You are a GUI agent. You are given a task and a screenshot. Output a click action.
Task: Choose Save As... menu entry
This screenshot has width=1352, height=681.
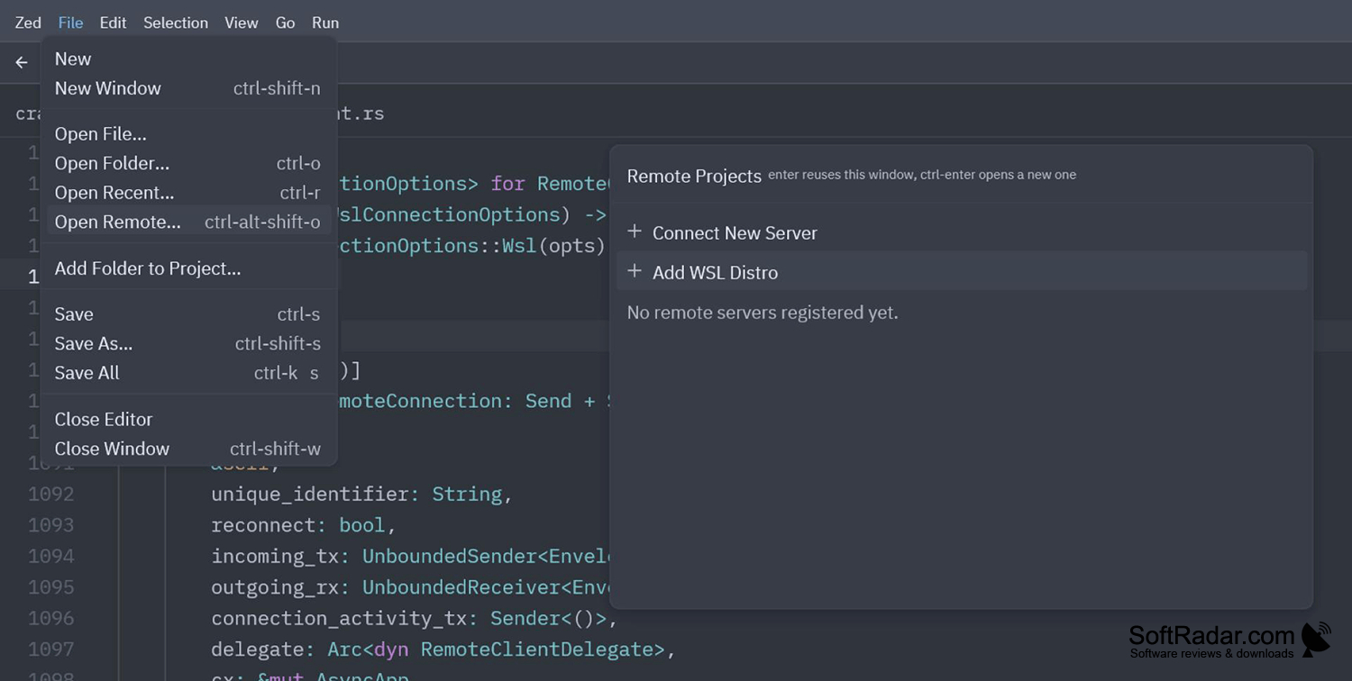[189, 343]
